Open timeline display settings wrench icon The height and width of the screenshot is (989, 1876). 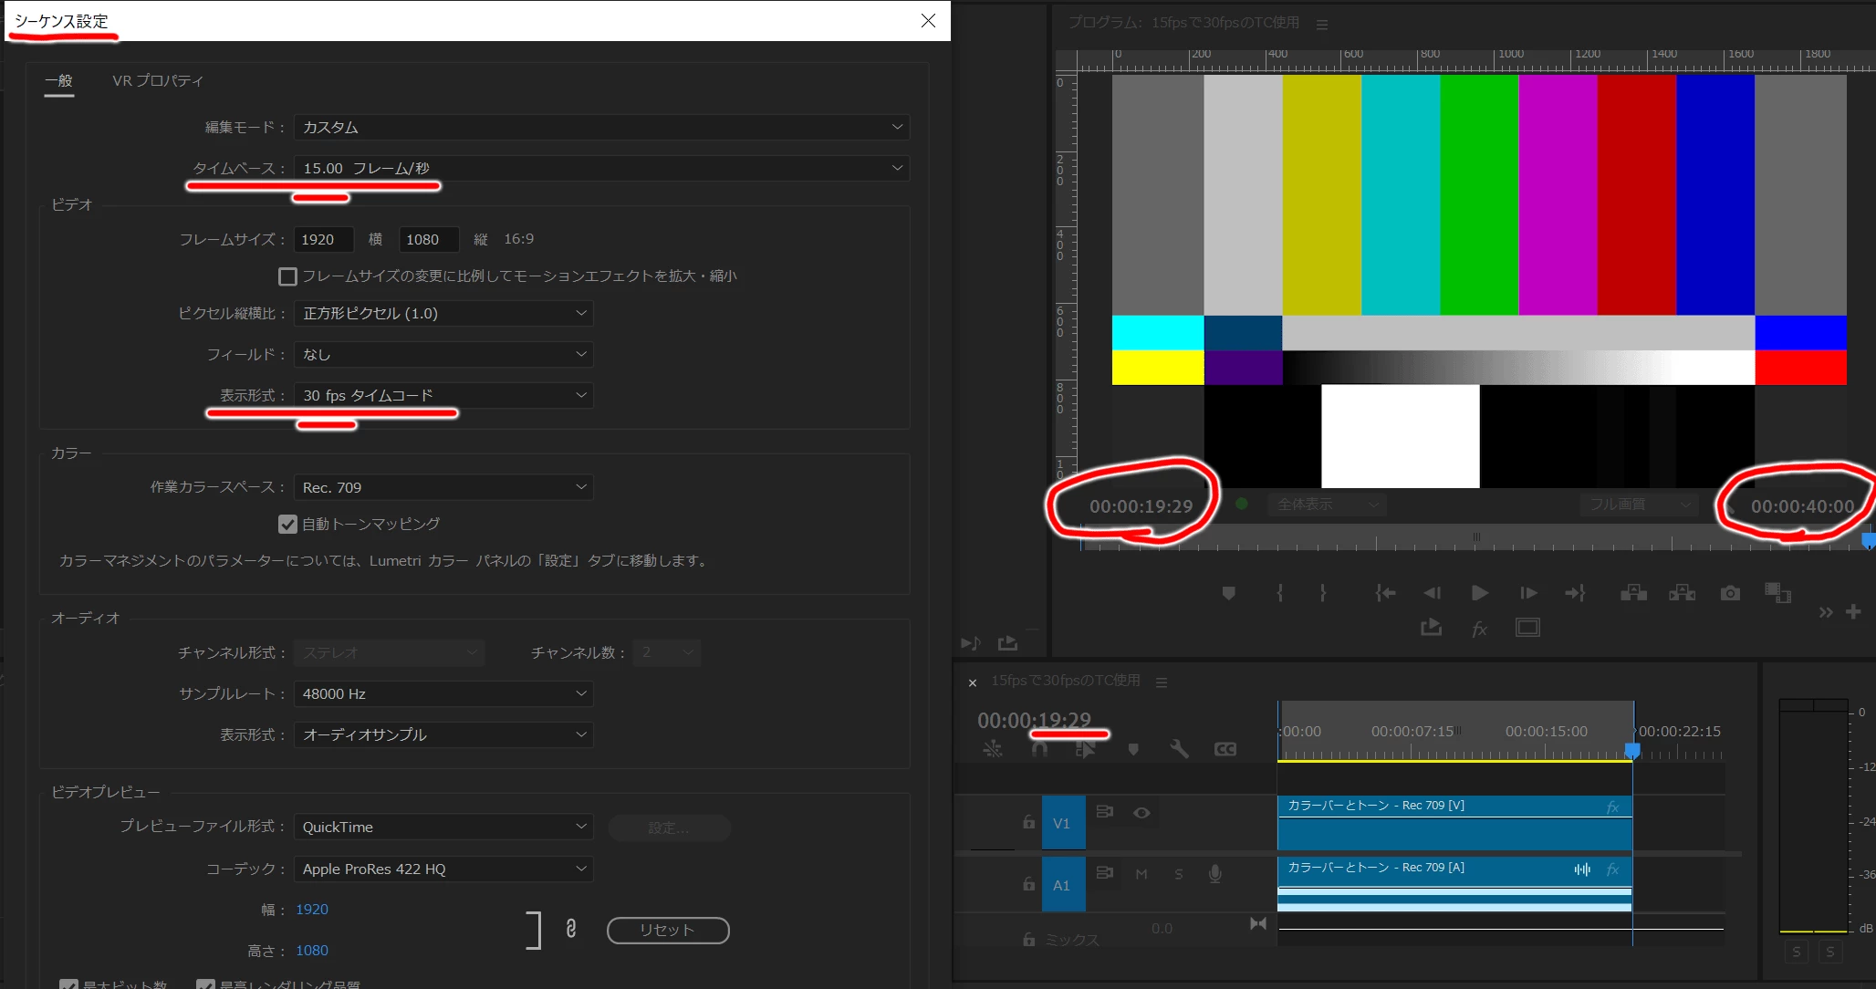click(1179, 749)
